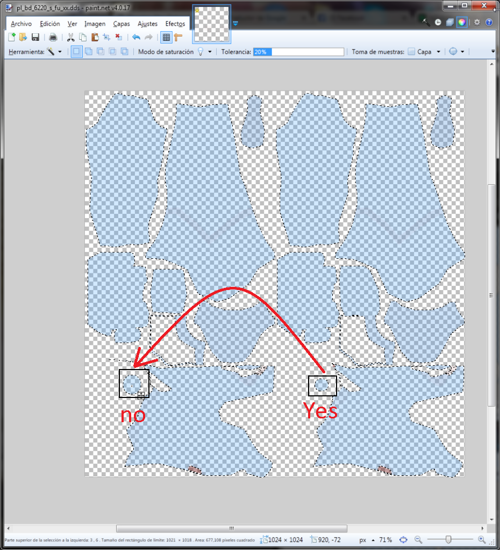
Task: Click the Save file icon
Action: pyautogui.click(x=35, y=37)
